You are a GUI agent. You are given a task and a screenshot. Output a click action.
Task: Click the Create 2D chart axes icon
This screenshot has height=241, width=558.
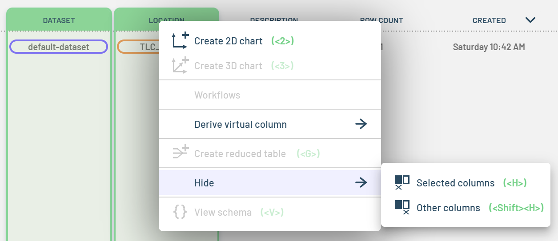pos(180,40)
